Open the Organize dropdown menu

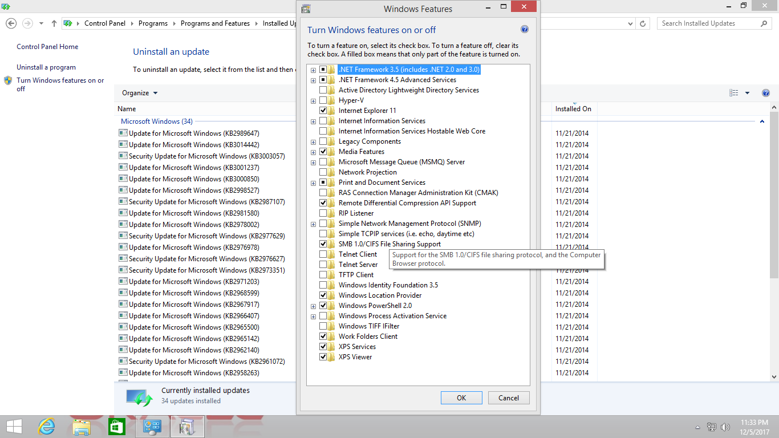click(x=140, y=93)
